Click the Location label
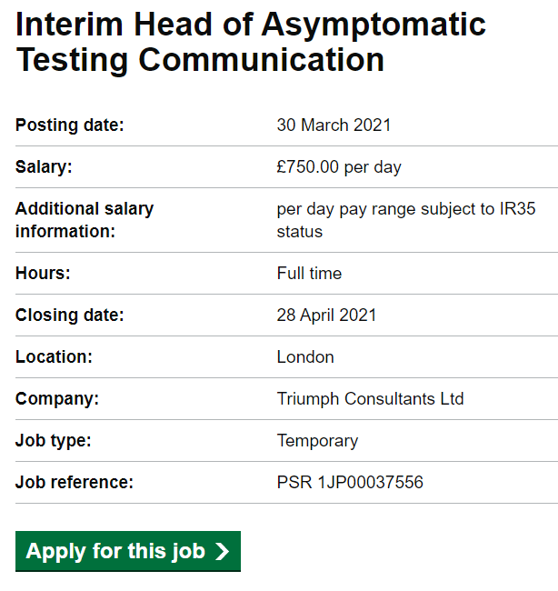The image size is (558, 591). point(54,357)
